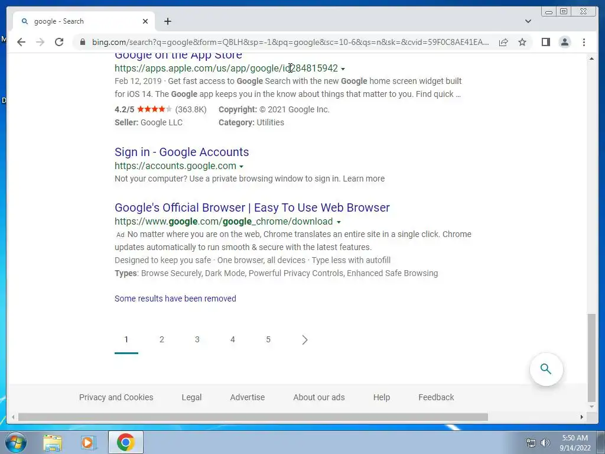This screenshot has height=454, width=605.
Task: Close the google - Search tab
Action: pyautogui.click(x=145, y=21)
